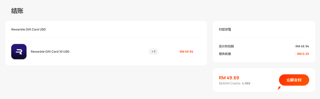Click the Rewarble purple R logo thumbnail
The image size is (320, 99).
(x=19, y=52)
